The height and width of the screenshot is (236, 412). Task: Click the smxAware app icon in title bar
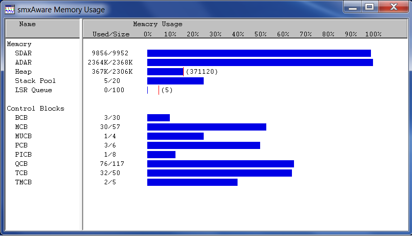point(10,9)
